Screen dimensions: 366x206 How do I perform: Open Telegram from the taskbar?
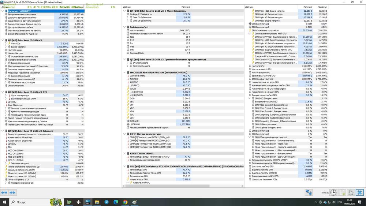107,202
